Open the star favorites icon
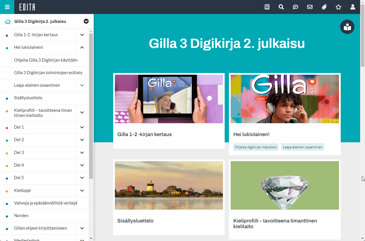Viewport: 365px width, 241px height. coord(338,7)
